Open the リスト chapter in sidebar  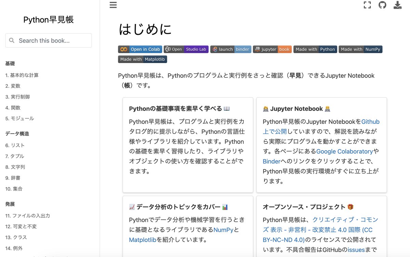click(15, 145)
